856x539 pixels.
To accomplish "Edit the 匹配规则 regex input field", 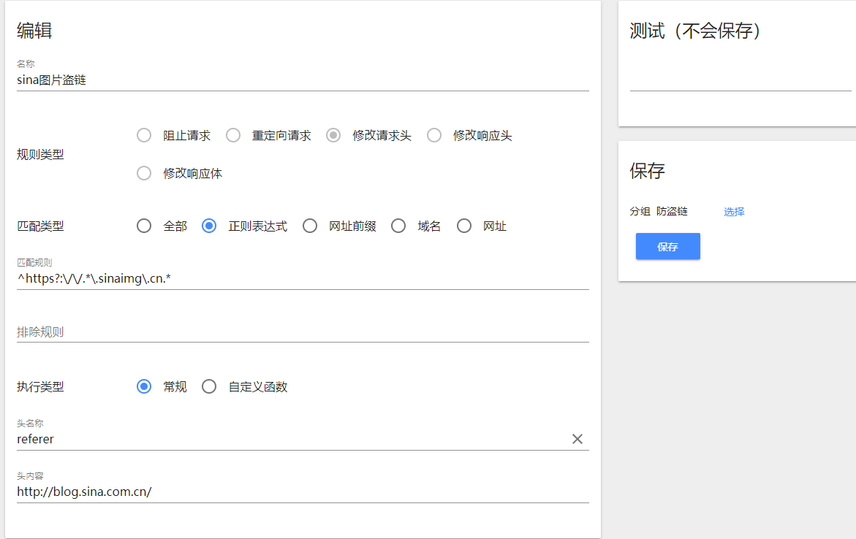I will point(302,279).
